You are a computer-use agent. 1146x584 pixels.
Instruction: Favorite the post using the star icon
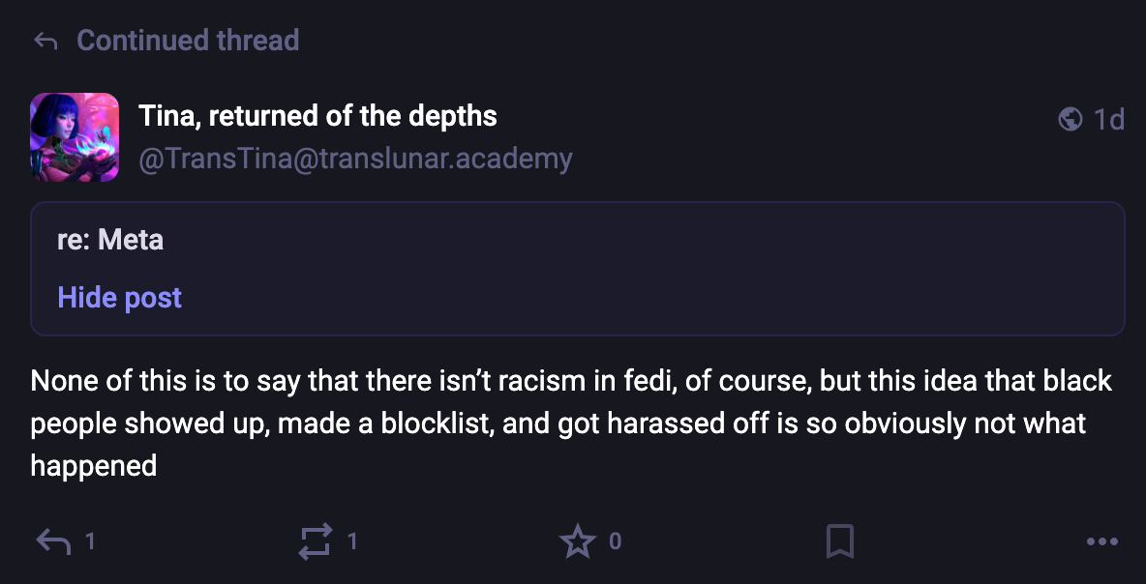[578, 541]
